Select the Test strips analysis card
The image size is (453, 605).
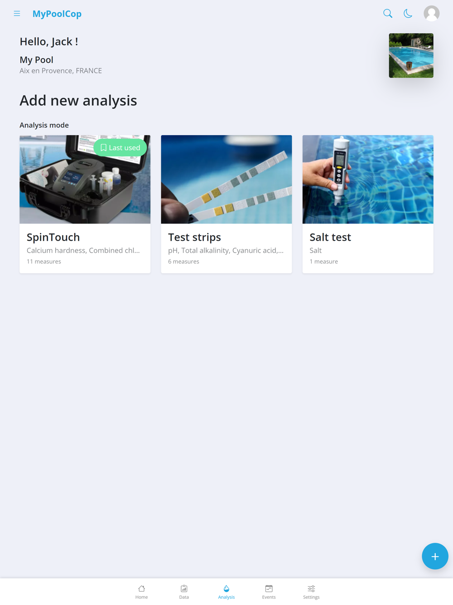(x=226, y=204)
